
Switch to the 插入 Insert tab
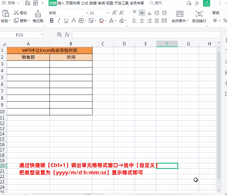point(61,3)
